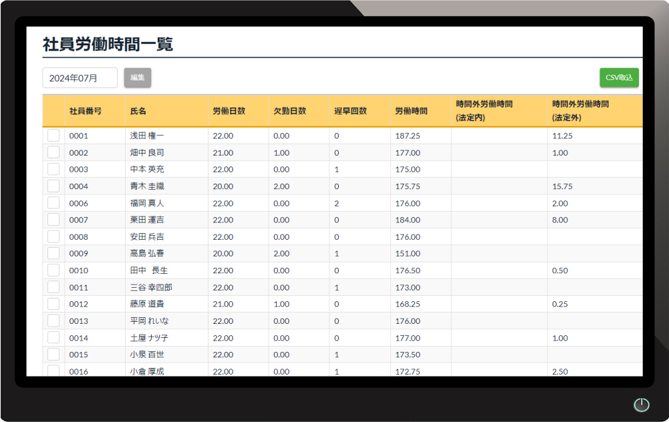Screen dimensions: 669x422
Task: Click the 時間外労働時間 (法定内) column header
Action: tap(485, 111)
